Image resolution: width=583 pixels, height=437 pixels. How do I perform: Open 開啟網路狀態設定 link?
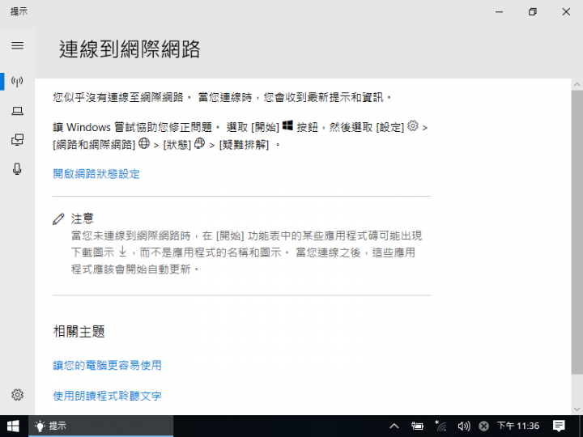click(96, 174)
